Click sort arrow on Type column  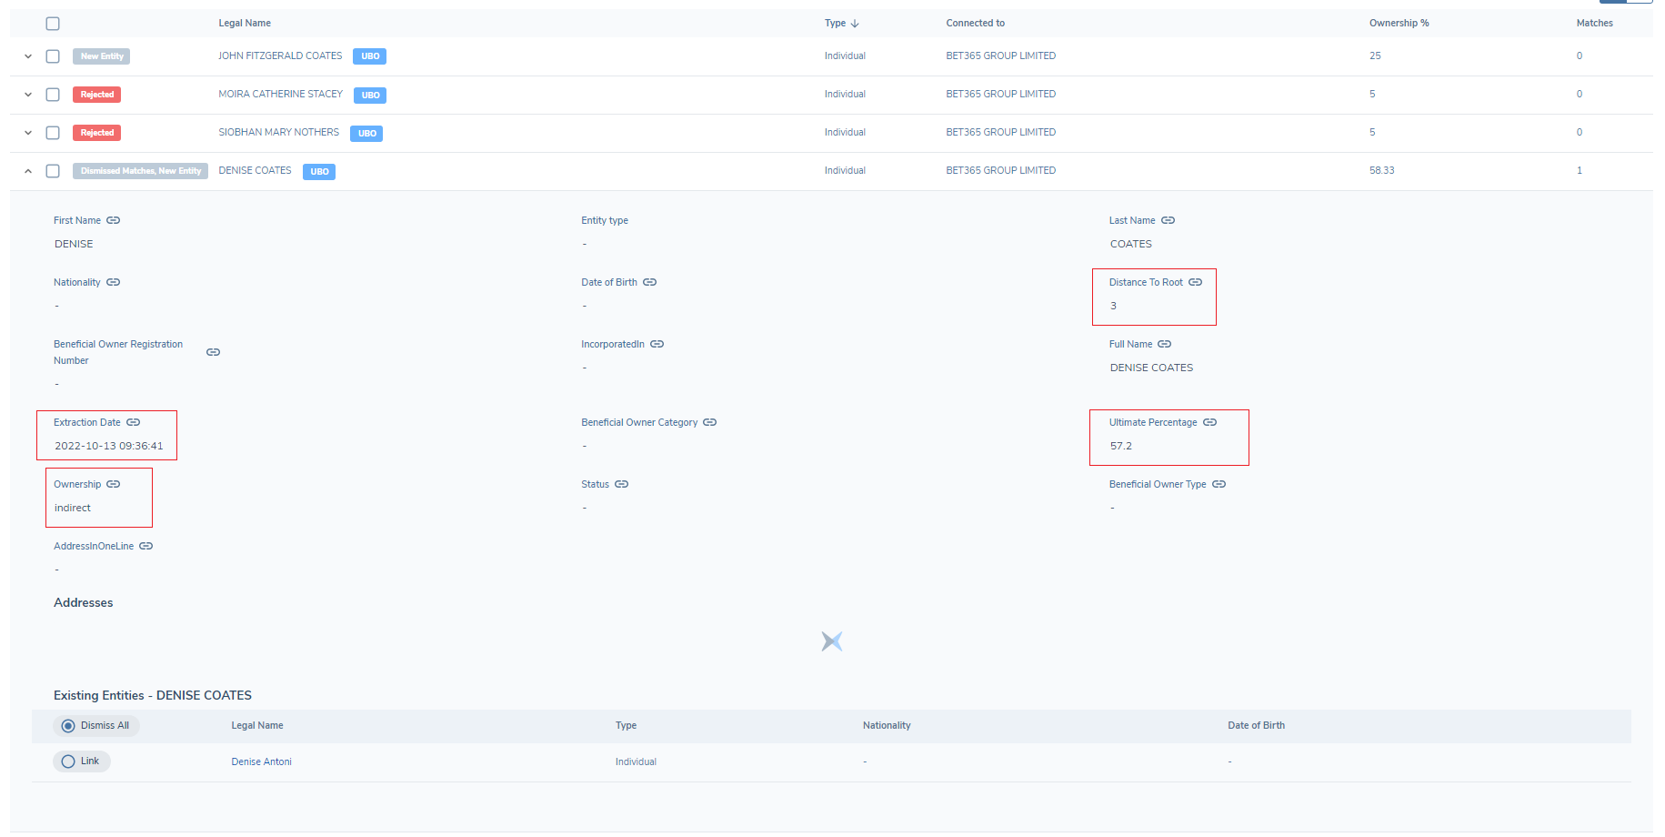pos(855,24)
